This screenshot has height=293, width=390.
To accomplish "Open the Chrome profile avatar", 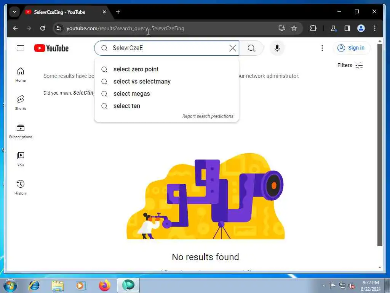I will pos(361,28).
